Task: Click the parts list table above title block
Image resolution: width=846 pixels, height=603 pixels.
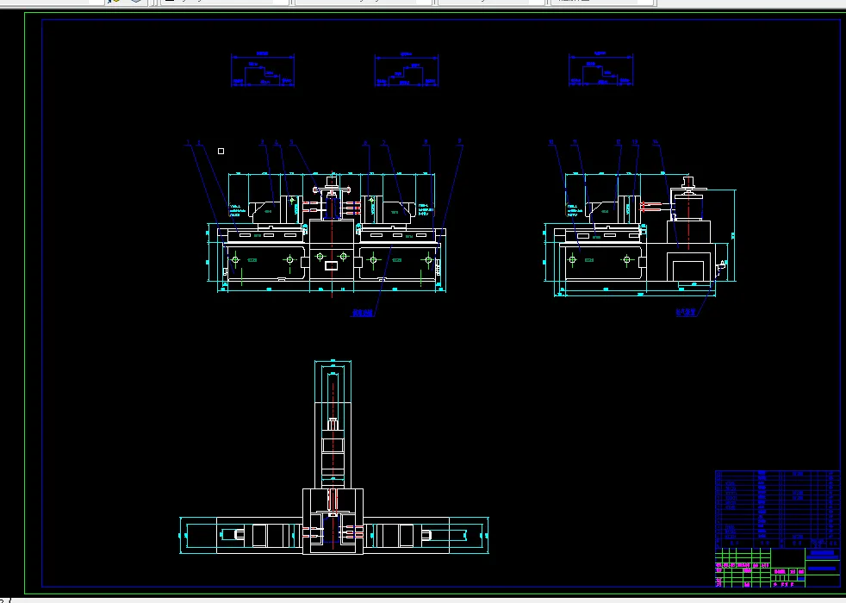Action: click(777, 508)
